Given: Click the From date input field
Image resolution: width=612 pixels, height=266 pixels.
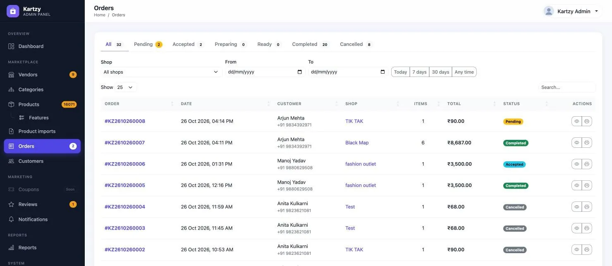Looking at the screenshot, I should pos(265,72).
